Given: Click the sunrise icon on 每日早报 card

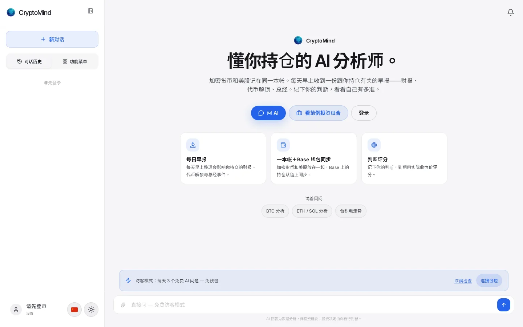Looking at the screenshot, I should [x=193, y=145].
